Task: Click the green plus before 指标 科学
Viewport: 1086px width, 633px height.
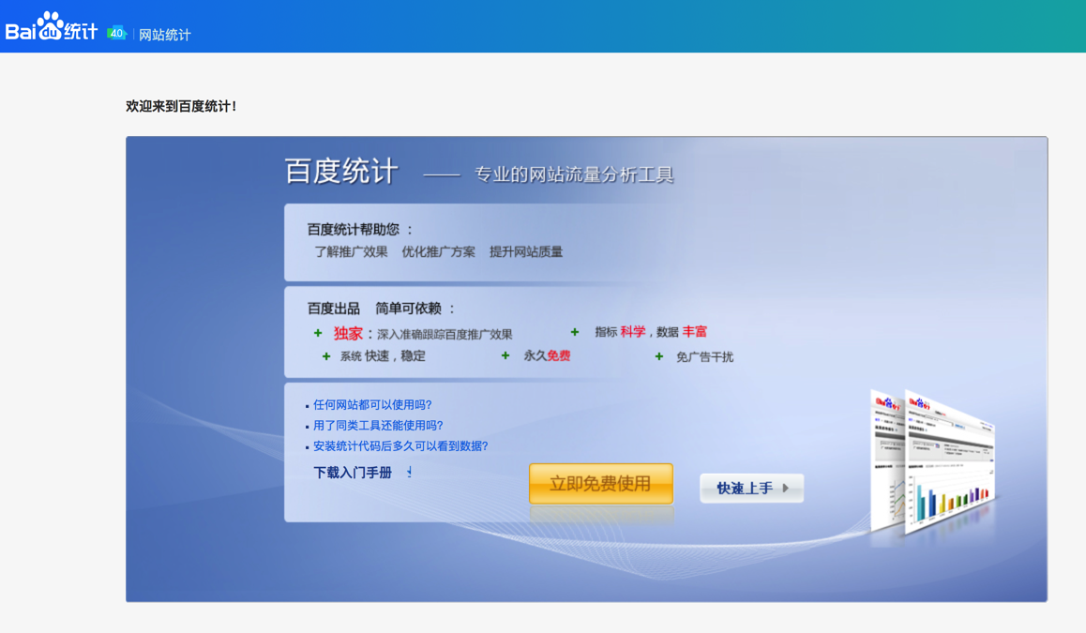Action: pyautogui.click(x=574, y=332)
